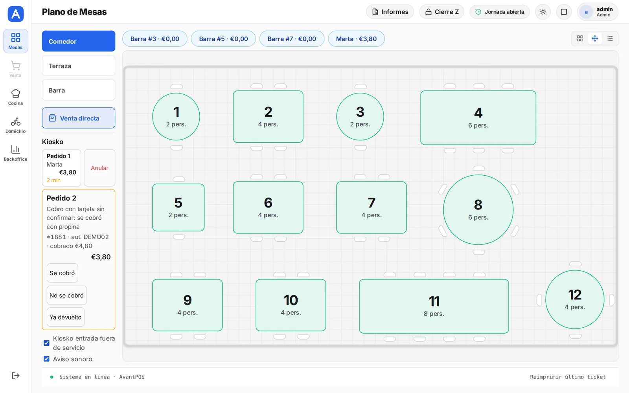Mark Pedido 2 as Ya devuelto
Viewport: 629px width, 393px height.
click(x=65, y=317)
